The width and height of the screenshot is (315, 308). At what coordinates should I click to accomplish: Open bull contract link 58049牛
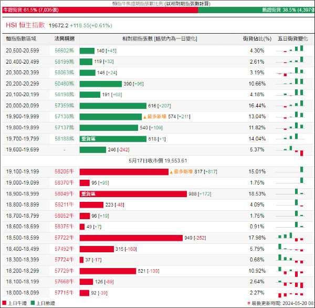click(64, 194)
